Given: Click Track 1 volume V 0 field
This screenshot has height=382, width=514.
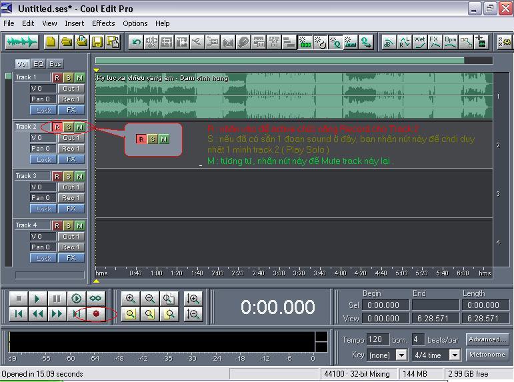Looking at the screenshot, I should click(x=43, y=89).
